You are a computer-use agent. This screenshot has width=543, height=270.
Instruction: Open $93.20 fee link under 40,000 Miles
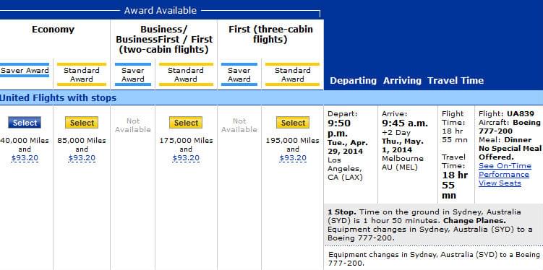click(25, 158)
